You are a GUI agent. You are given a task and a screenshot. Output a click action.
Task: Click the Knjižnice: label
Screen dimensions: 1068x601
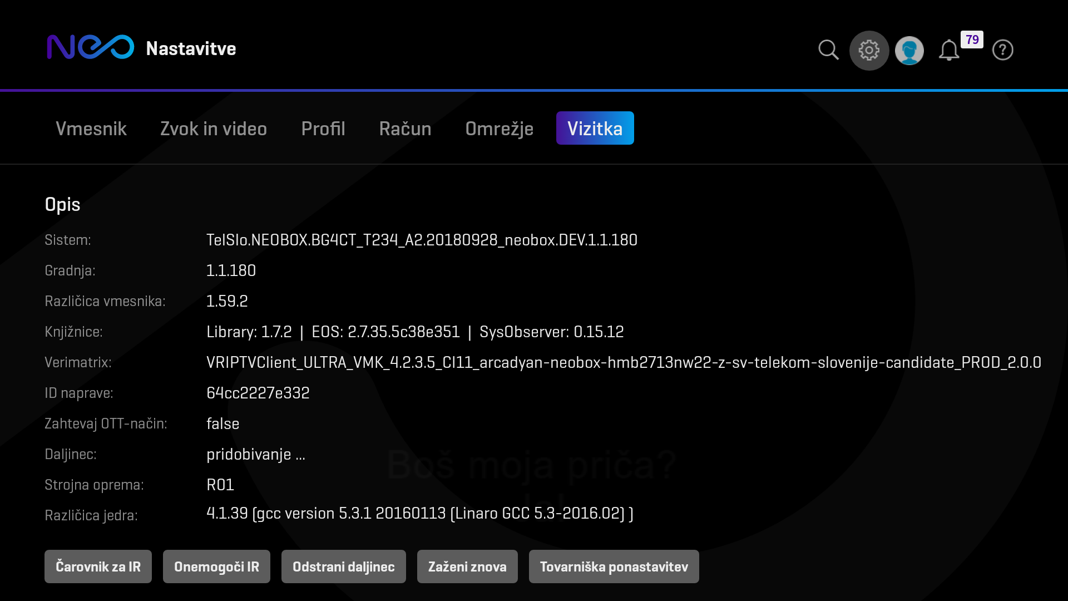73,332
